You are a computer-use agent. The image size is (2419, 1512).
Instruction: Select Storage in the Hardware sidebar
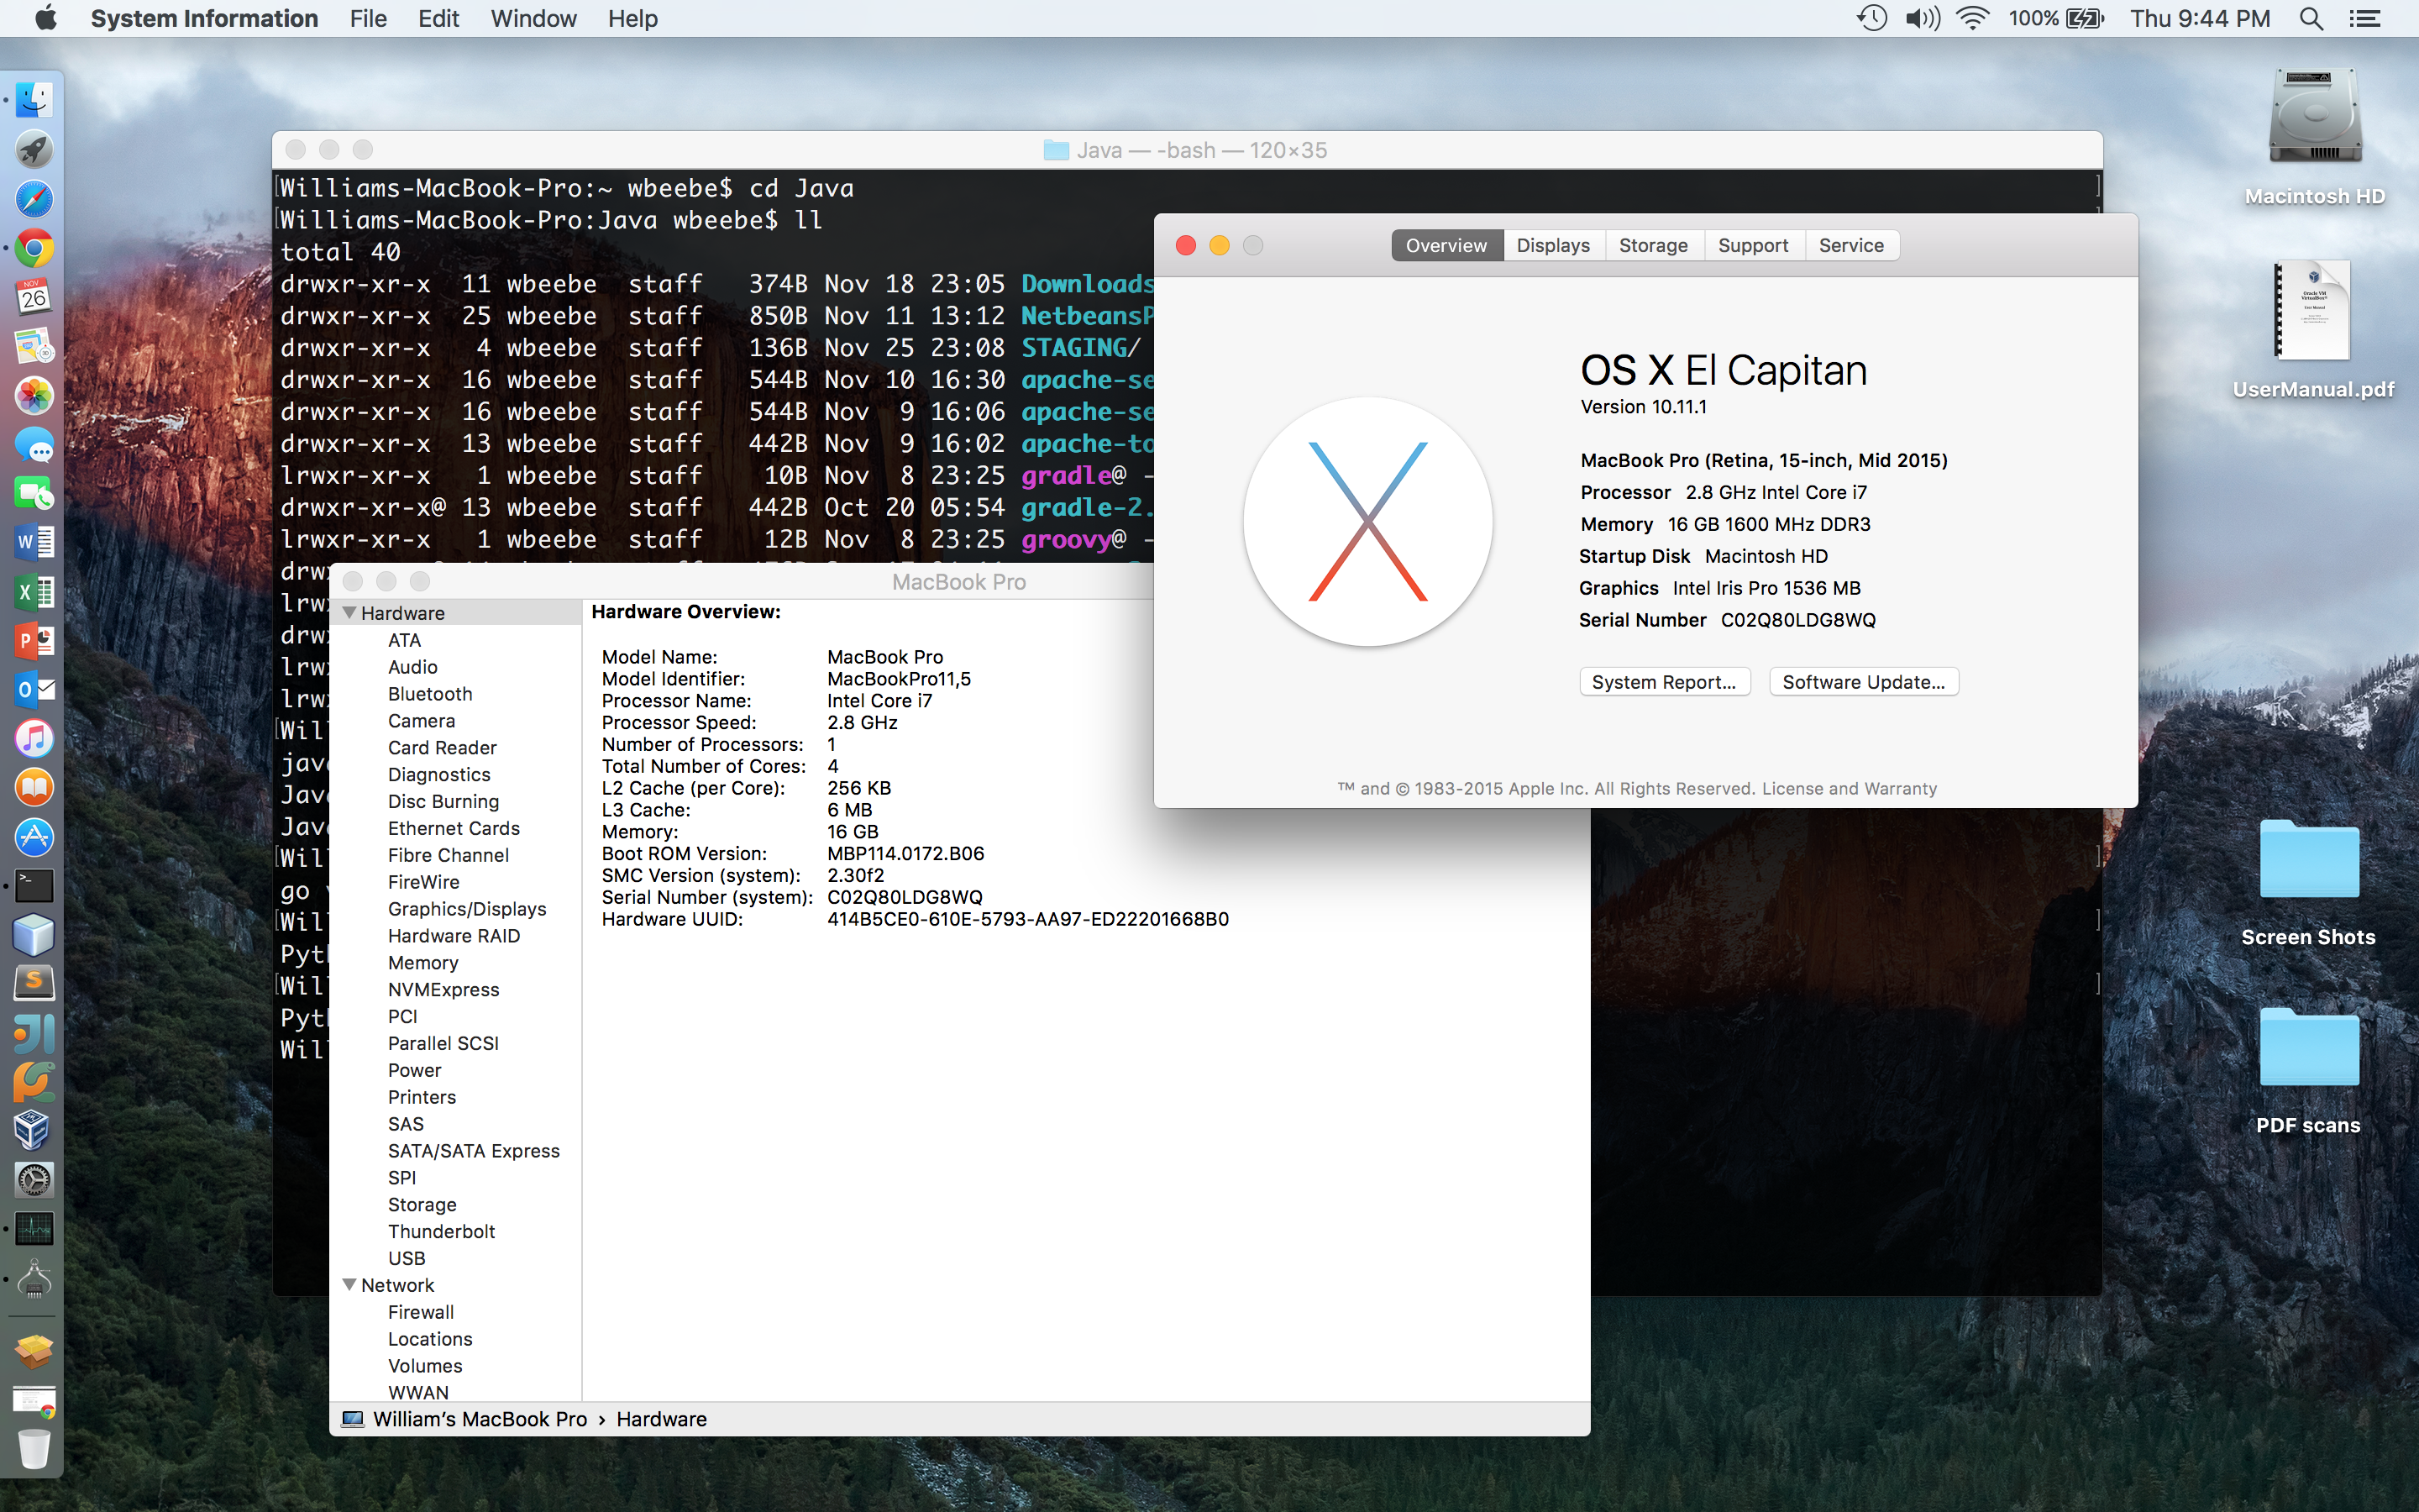point(422,1205)
